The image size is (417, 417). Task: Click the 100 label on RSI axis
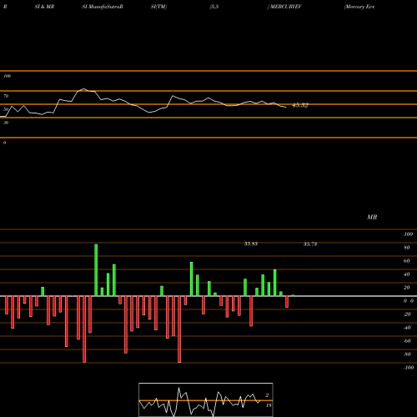coord(7,76)
